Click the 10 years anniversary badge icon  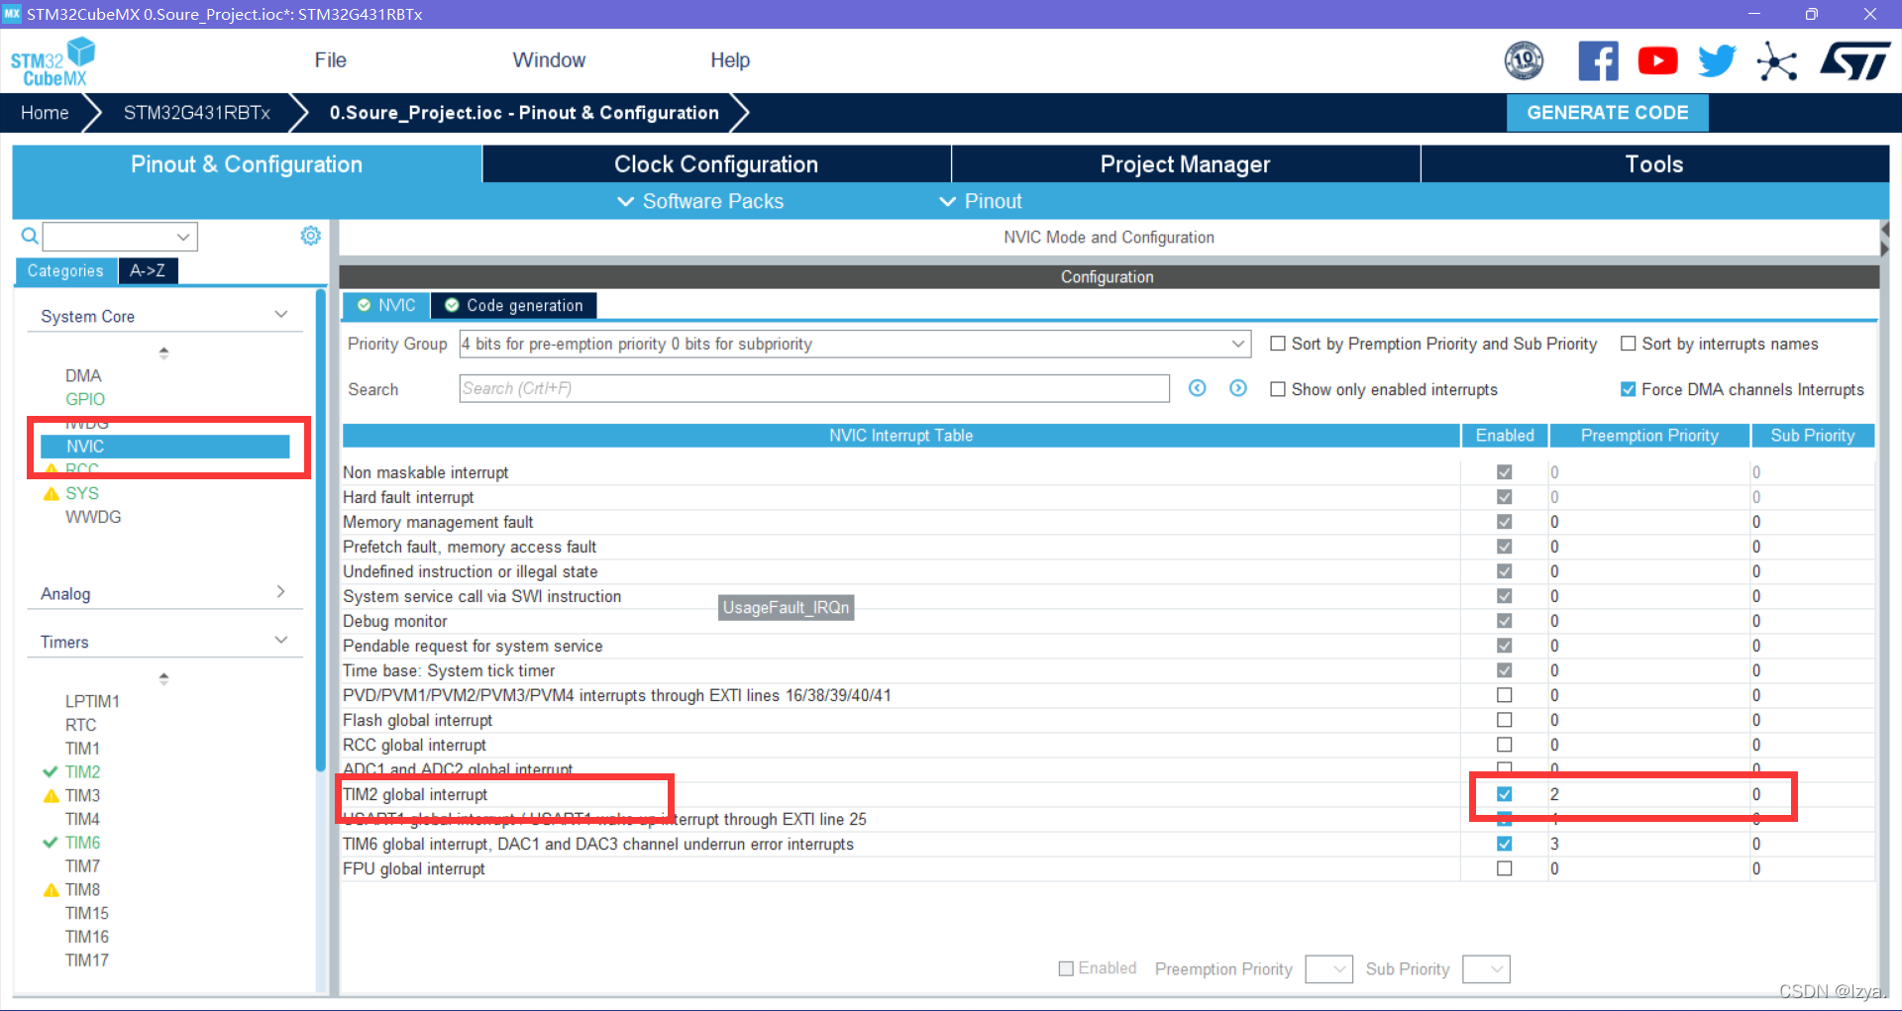click(x=1524, y=61)
